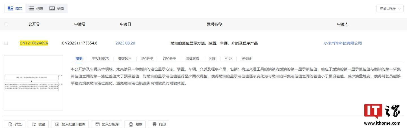The width and height of the screenshot is (407, 130).
Task: Open publication number CN121062469A link
Action: pos(34,43)
